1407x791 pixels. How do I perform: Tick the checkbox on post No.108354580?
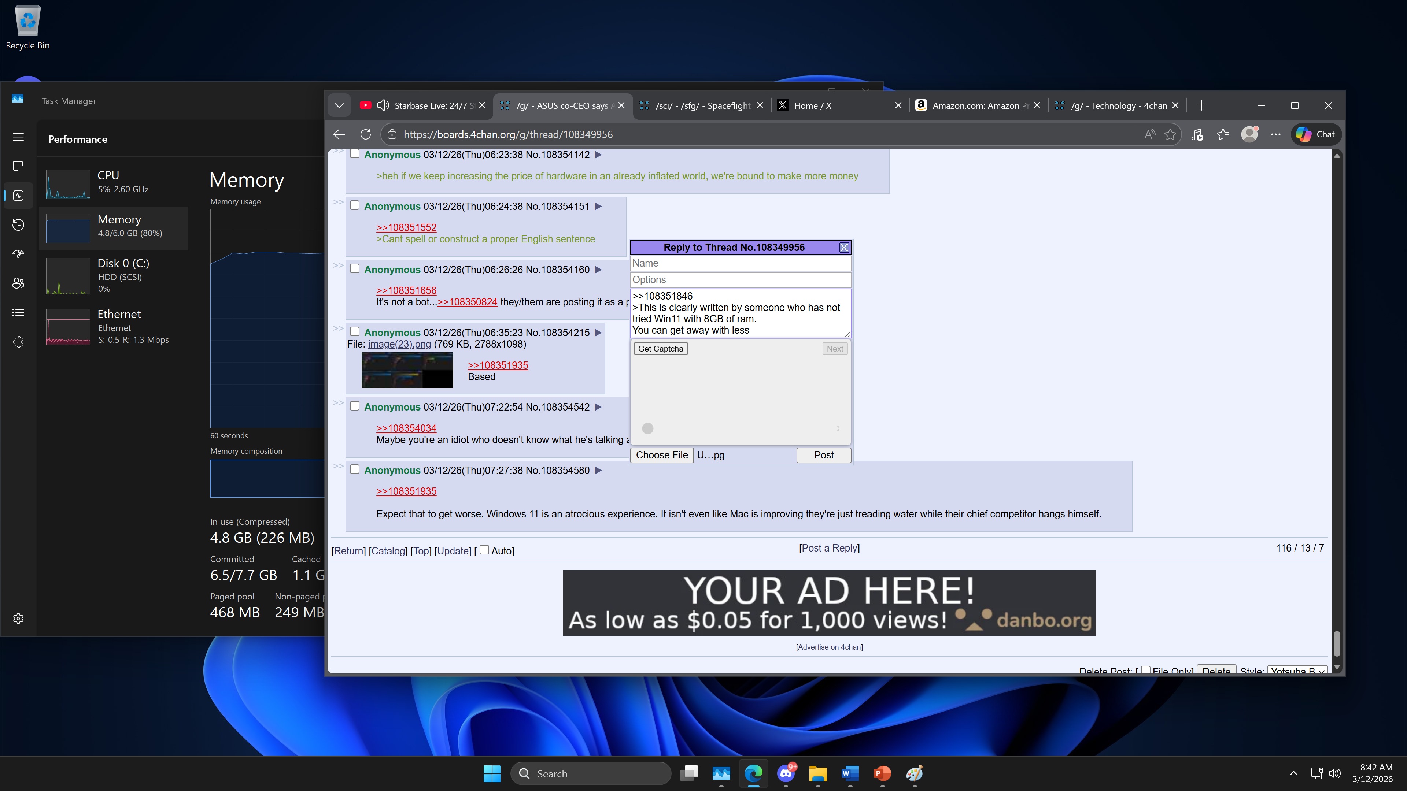354,469
